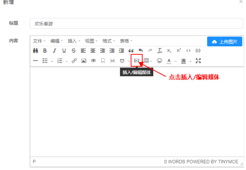Screen dimensions: 246x170
Task: Increase indent of the paragraph
Action: click(121, 51)
